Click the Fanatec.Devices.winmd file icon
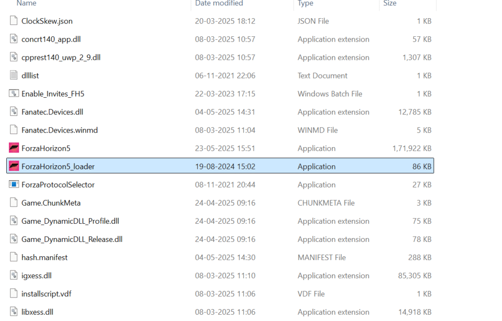The height and width of the screenshot is (321, 502). click(13, 130)
